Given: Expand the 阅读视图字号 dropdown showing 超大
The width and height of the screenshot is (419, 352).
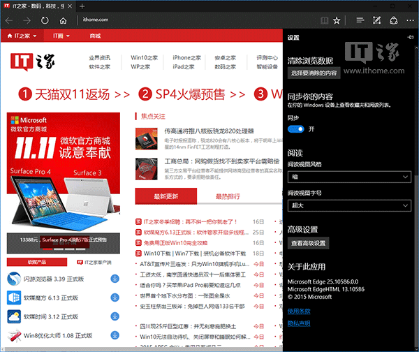Looking at the screenshot, I should [349, 205].
